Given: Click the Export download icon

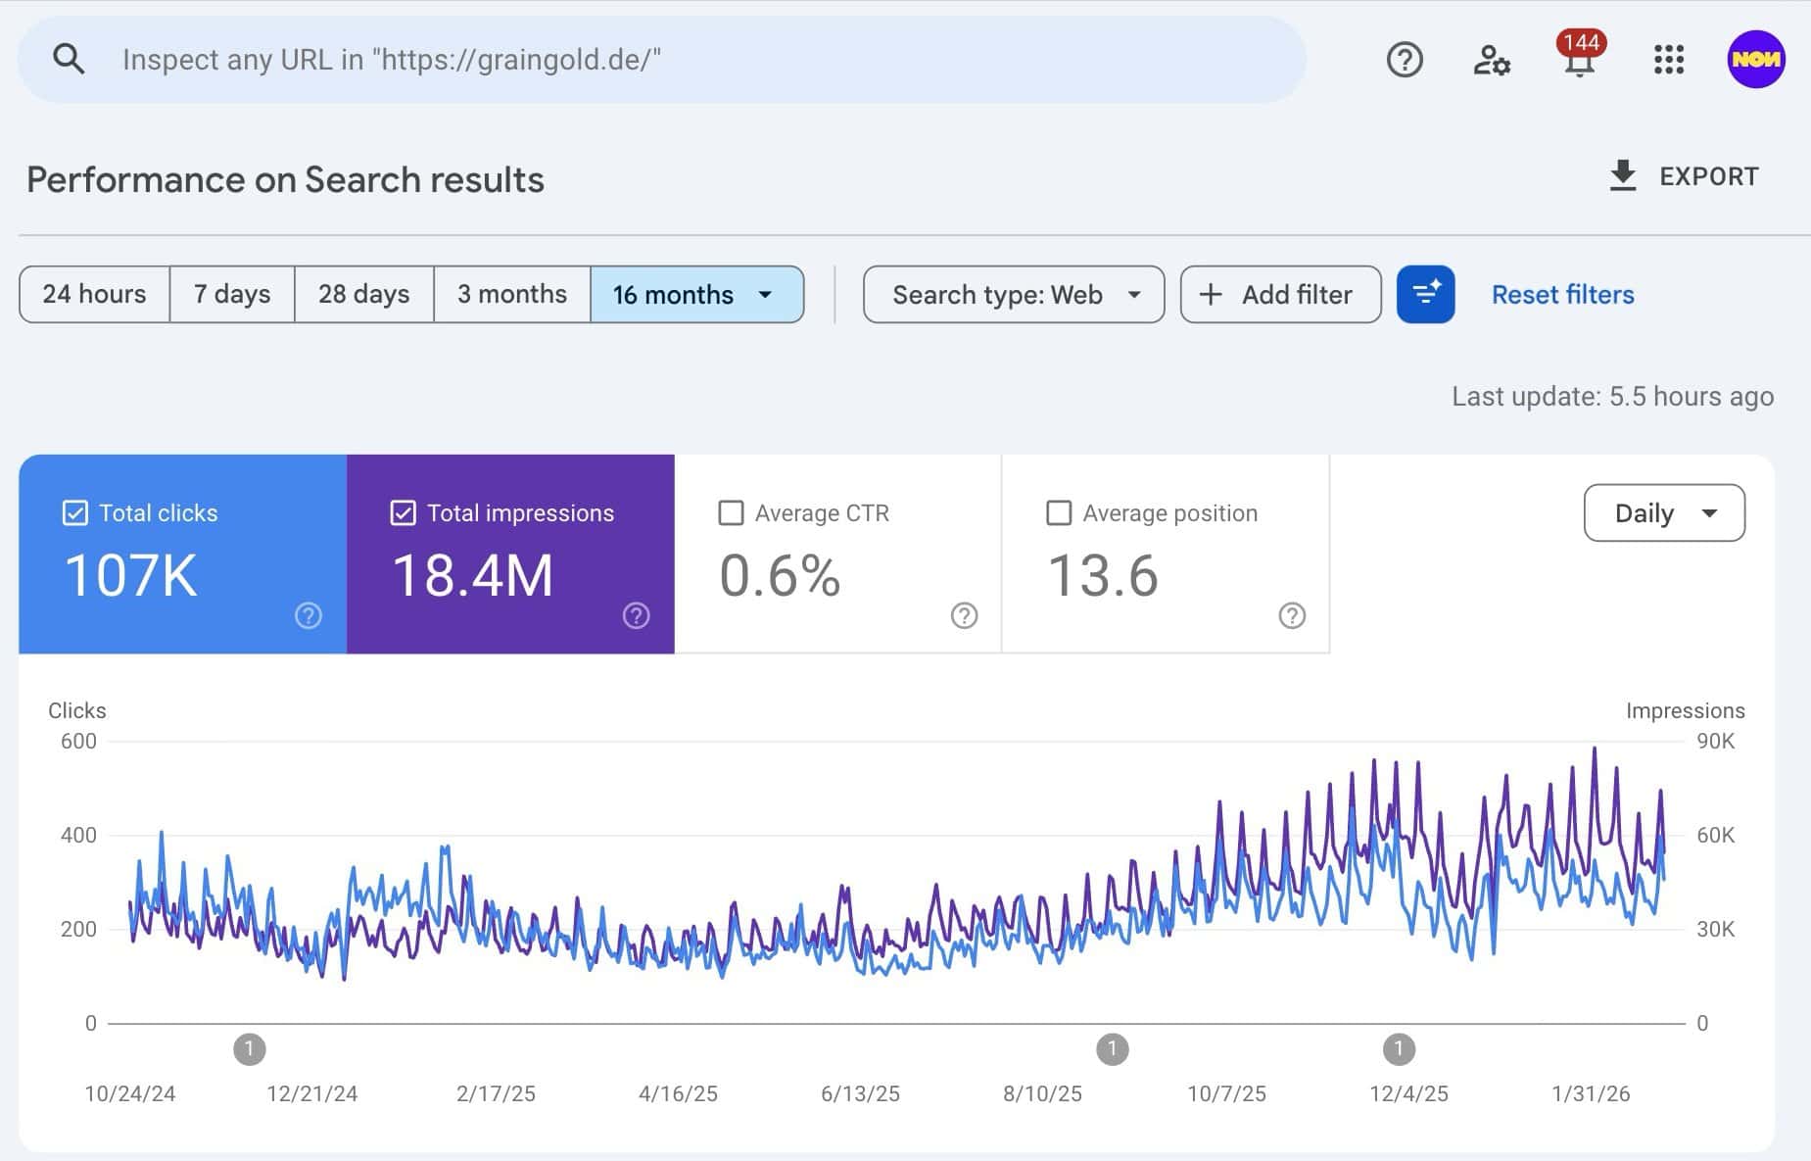Looking at the screenshot, I should point(1623,175).
